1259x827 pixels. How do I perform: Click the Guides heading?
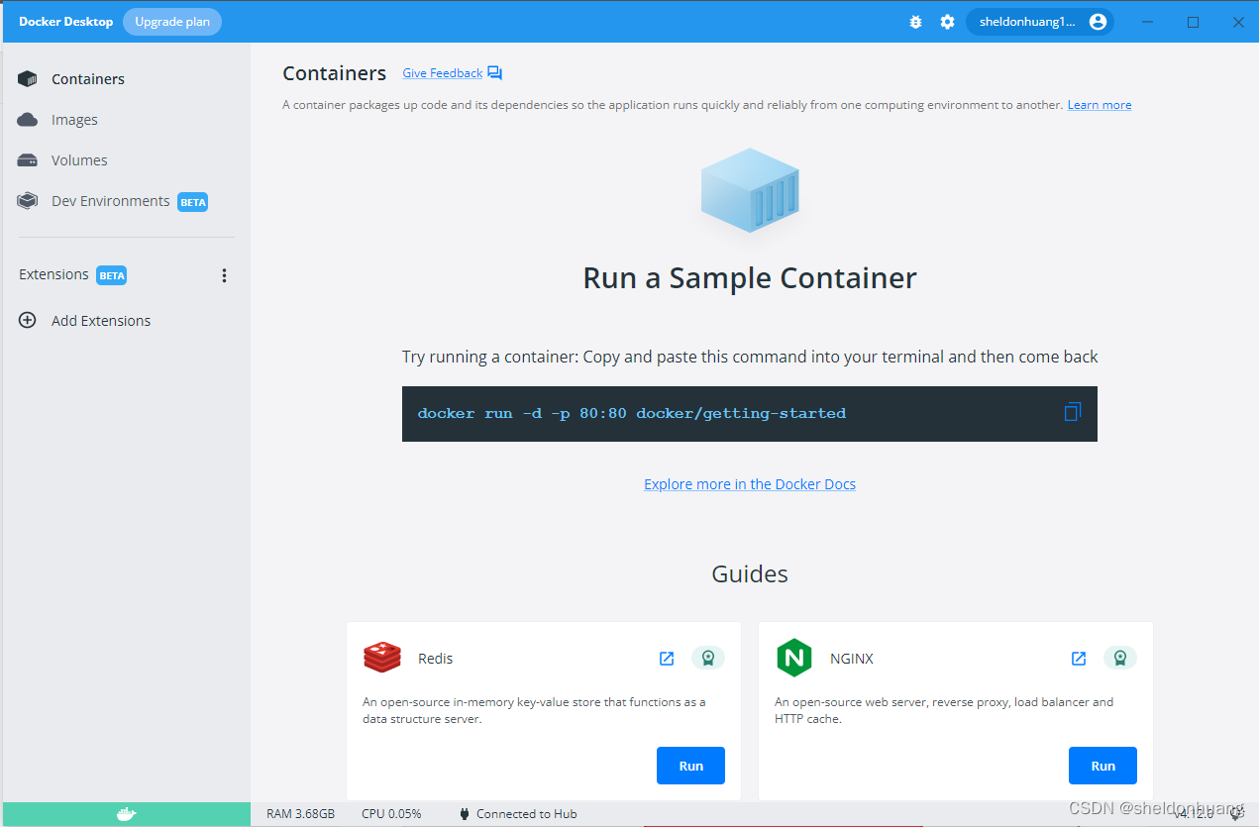tap(750, 574)
